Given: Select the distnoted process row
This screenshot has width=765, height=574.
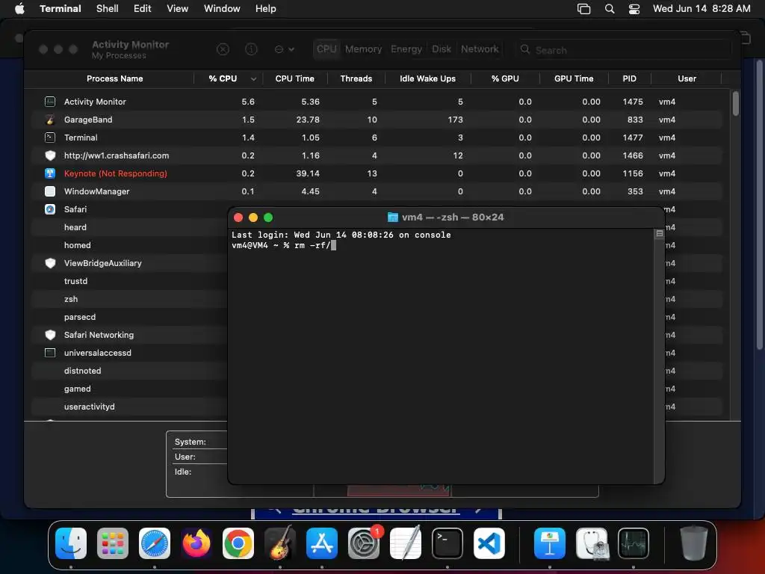Looking at the screenshot, I should pyautogui.click(x=130, y=371).
